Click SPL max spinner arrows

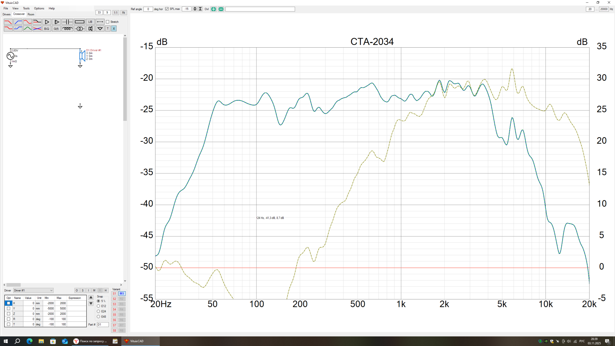pos(195,9)
